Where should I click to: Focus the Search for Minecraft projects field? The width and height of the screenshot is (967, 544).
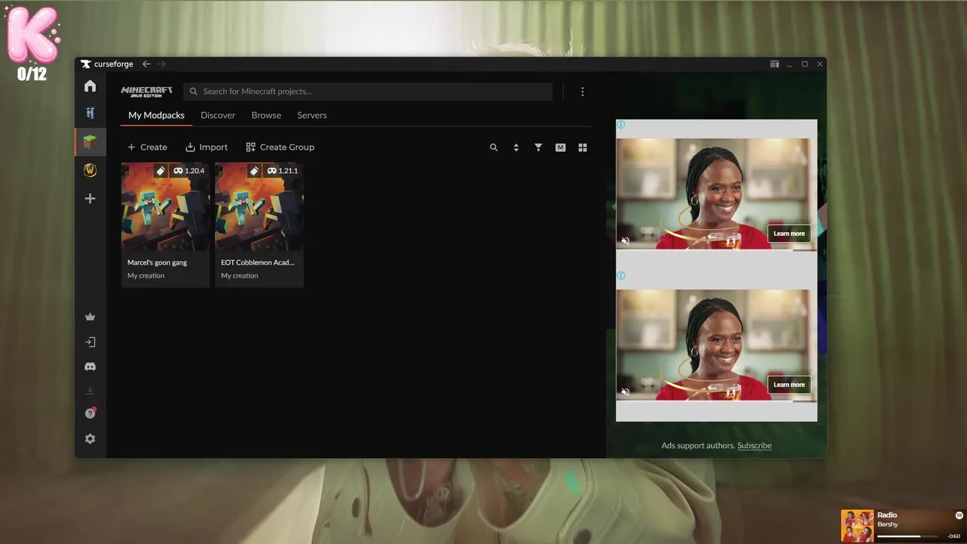(368, 91)
